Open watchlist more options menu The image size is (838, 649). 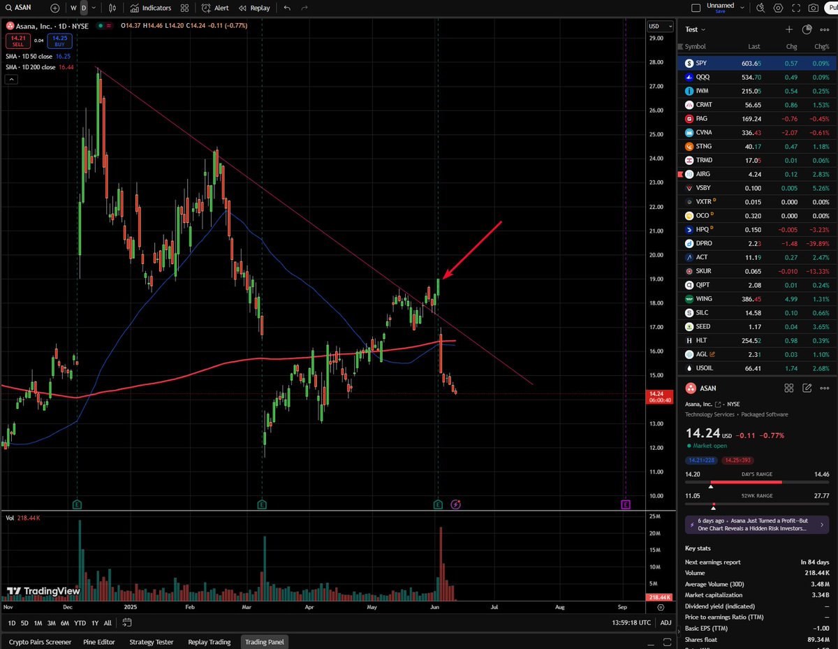825,29
